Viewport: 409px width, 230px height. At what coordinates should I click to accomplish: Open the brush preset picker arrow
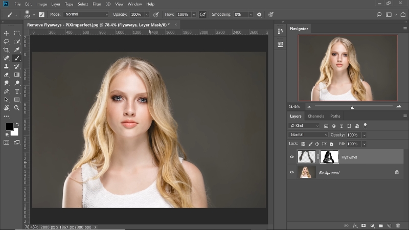tap(34, 15)
